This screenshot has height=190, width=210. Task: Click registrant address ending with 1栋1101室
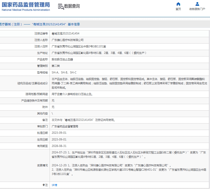pos(79,47)
